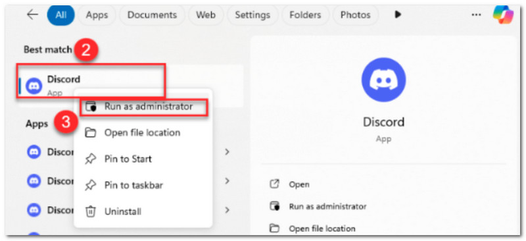Click the preview pane shield icon
The image size is (526, 241).
coord(275,206)
